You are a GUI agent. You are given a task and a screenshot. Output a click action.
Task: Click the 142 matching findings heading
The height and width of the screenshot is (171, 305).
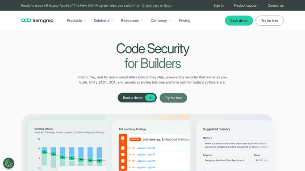point(132,129)
